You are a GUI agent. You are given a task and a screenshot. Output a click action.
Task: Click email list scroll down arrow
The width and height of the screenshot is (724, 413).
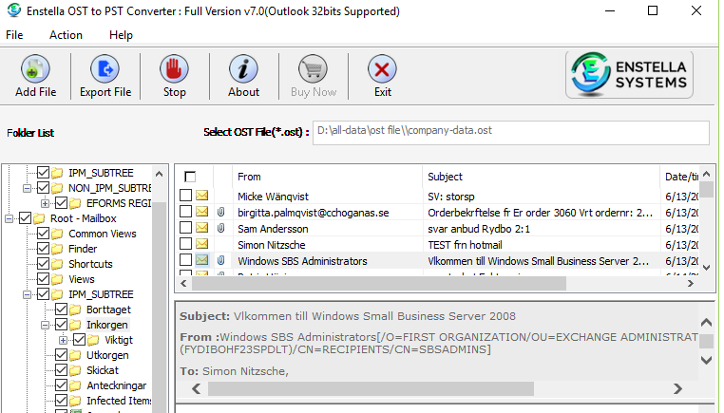point(707,267)
